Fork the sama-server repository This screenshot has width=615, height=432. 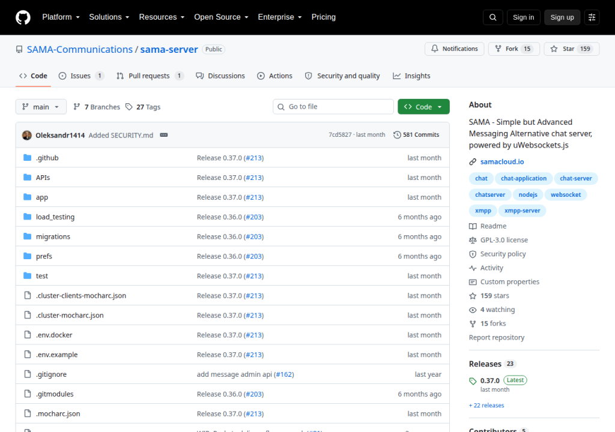pos(514,49)
